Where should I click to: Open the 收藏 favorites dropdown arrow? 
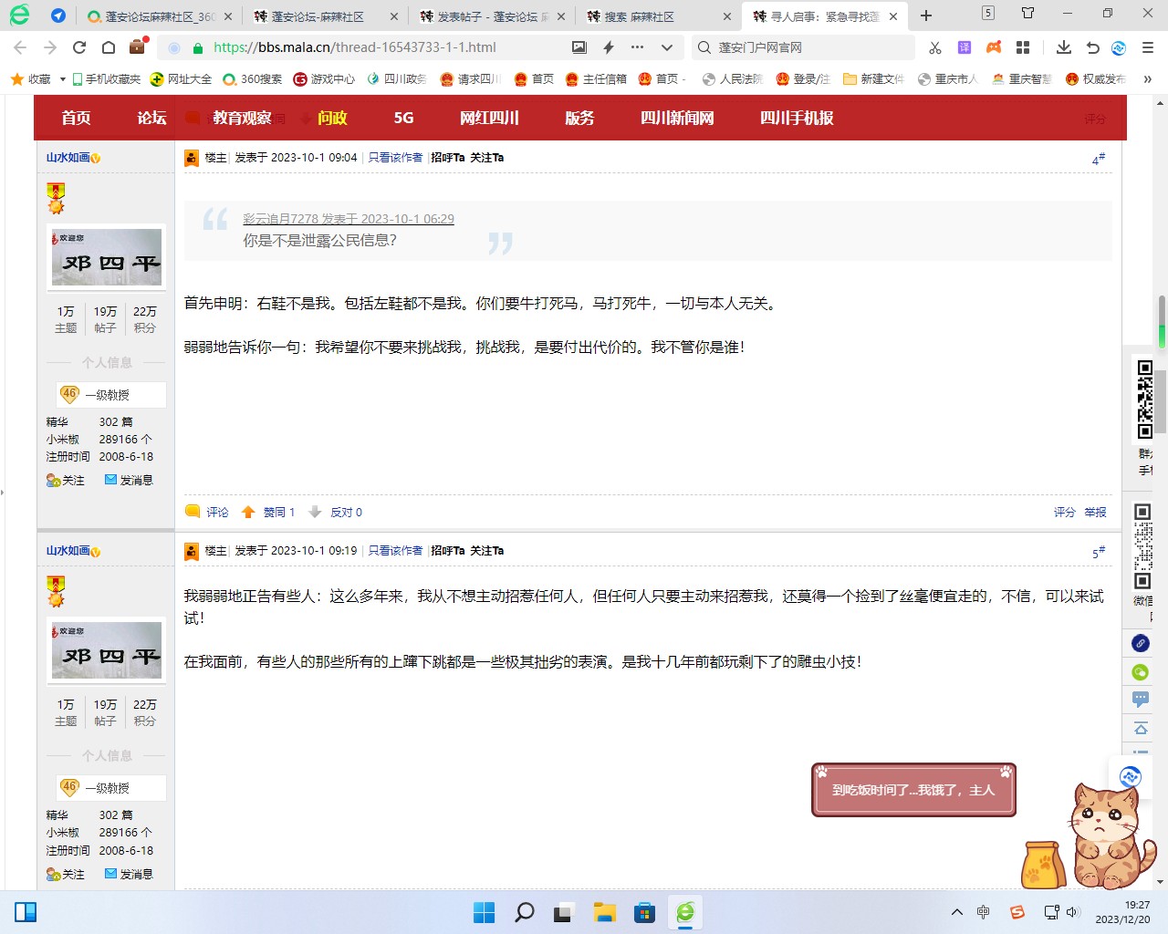(62, 79)
